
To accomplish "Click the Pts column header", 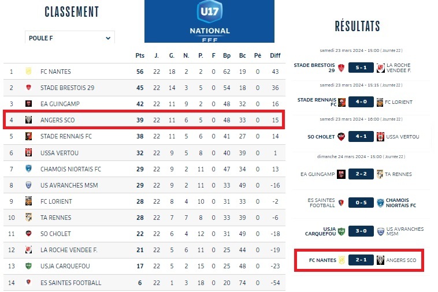I will (x=139, y=55).
